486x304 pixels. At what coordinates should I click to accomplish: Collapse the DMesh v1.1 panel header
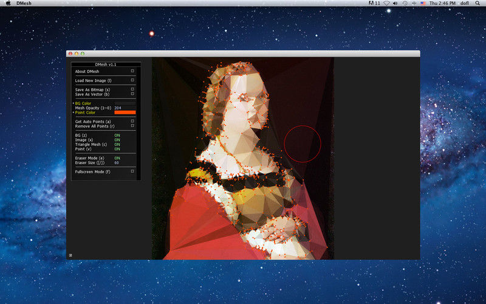point(106,64)
